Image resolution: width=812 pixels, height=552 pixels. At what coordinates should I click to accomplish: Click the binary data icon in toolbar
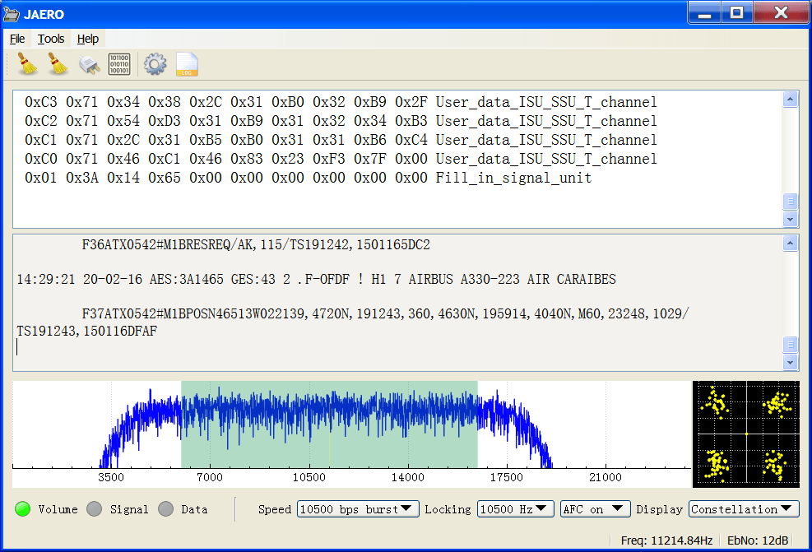119,64
